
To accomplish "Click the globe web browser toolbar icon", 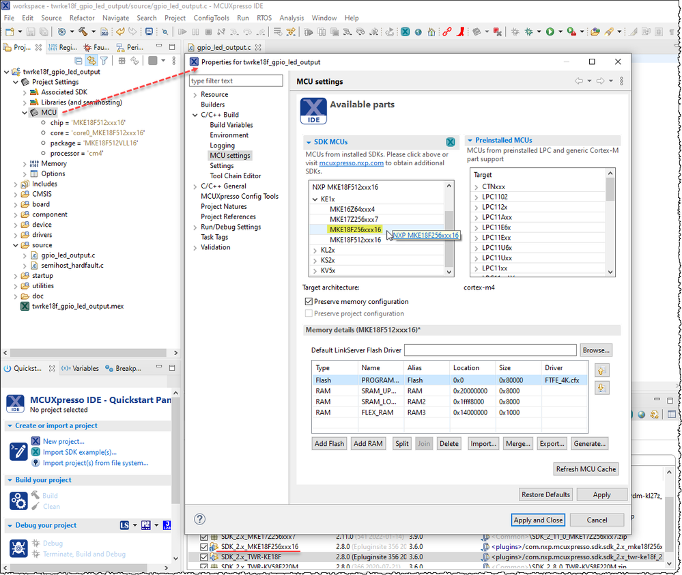I will 418,31.
